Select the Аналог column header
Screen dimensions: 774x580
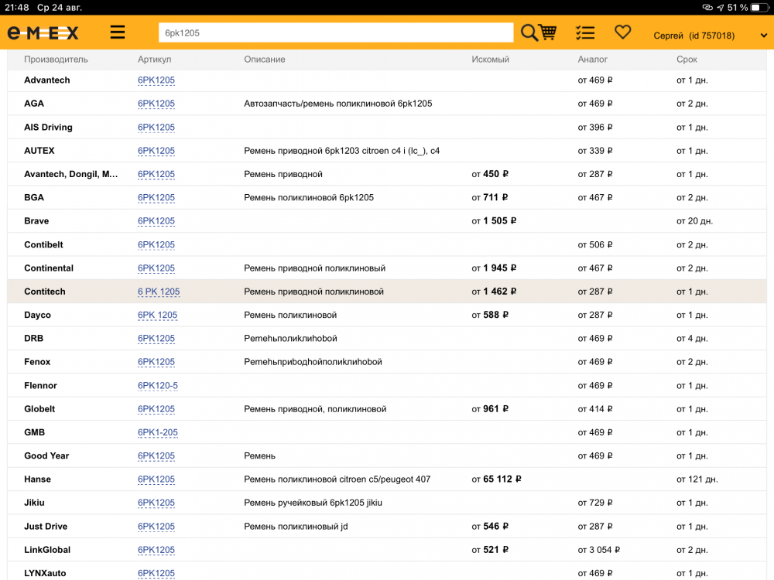click(592, 60)
